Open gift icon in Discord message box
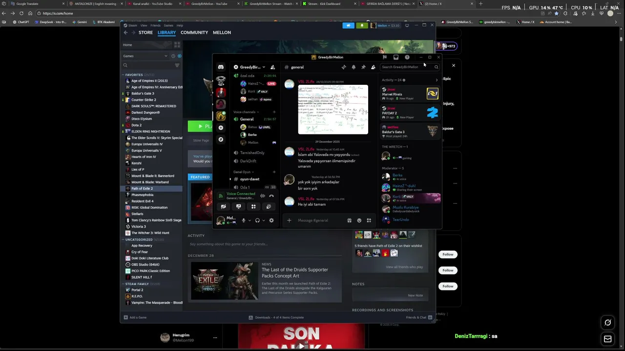Viewport: 625px width, 351px height. click(x=349, y=220)
